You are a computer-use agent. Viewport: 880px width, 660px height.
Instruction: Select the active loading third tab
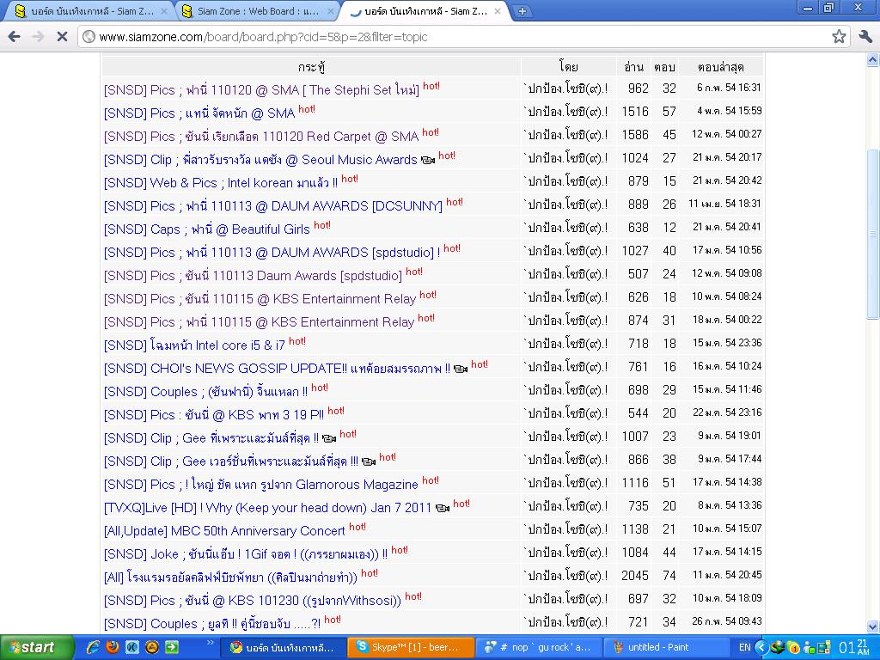pos(424,11)
